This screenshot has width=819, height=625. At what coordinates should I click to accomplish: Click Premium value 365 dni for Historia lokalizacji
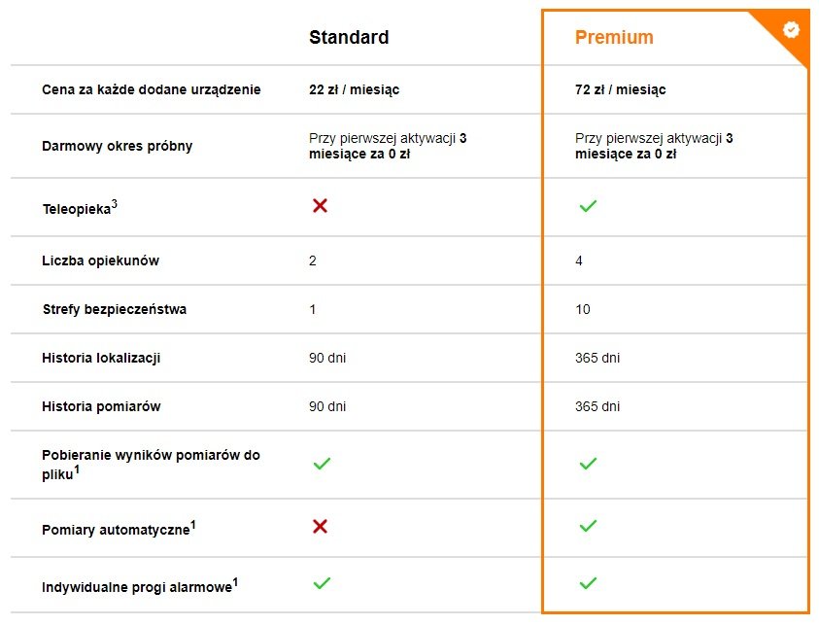point(597,358)
